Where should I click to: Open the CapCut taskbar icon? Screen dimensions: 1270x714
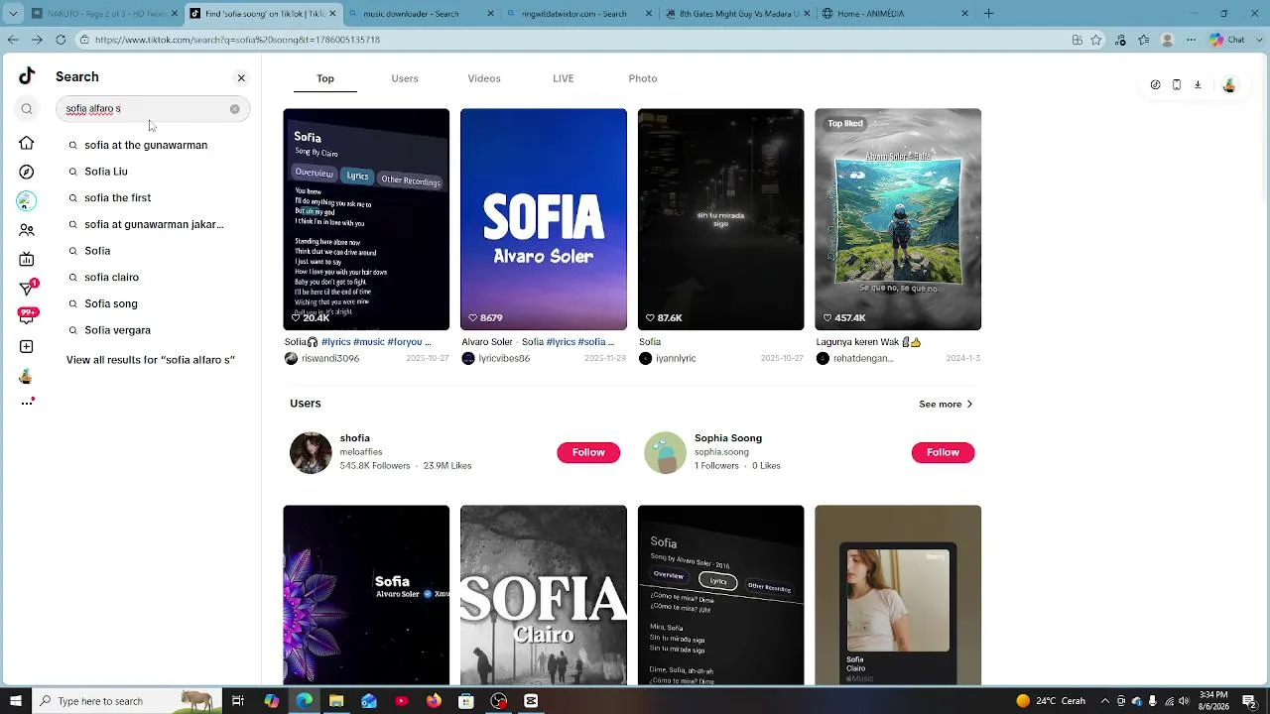tap(531, 701)
